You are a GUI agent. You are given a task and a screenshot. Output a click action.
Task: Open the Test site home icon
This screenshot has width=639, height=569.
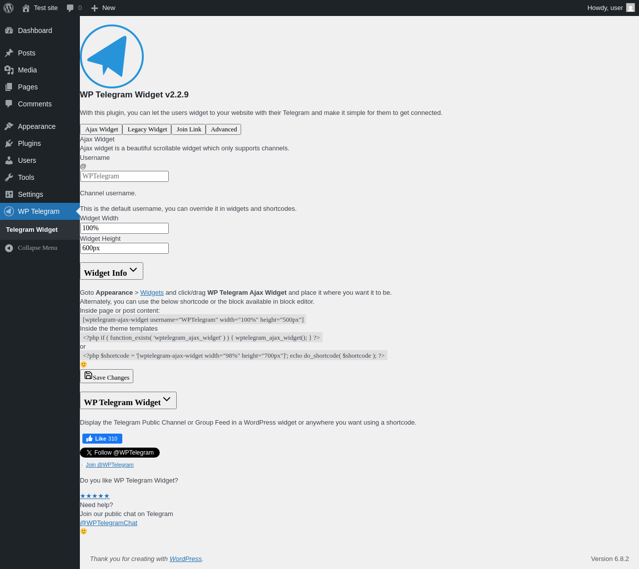(x=26, y=8)
